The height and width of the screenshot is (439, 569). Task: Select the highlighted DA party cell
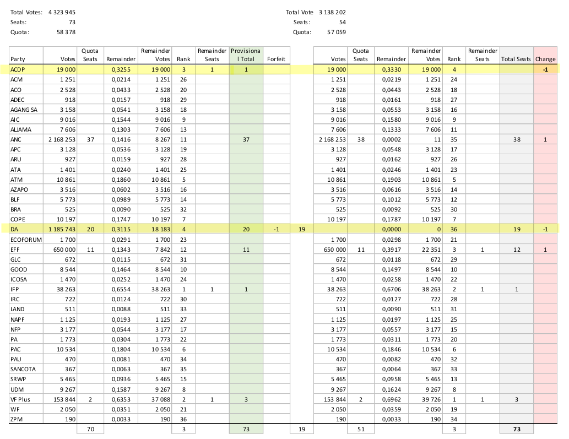click(26, 229)
